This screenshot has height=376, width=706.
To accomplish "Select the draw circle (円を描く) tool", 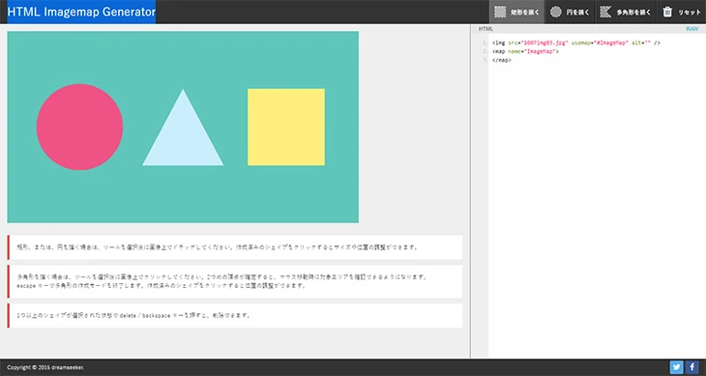I will pos(570,13).
